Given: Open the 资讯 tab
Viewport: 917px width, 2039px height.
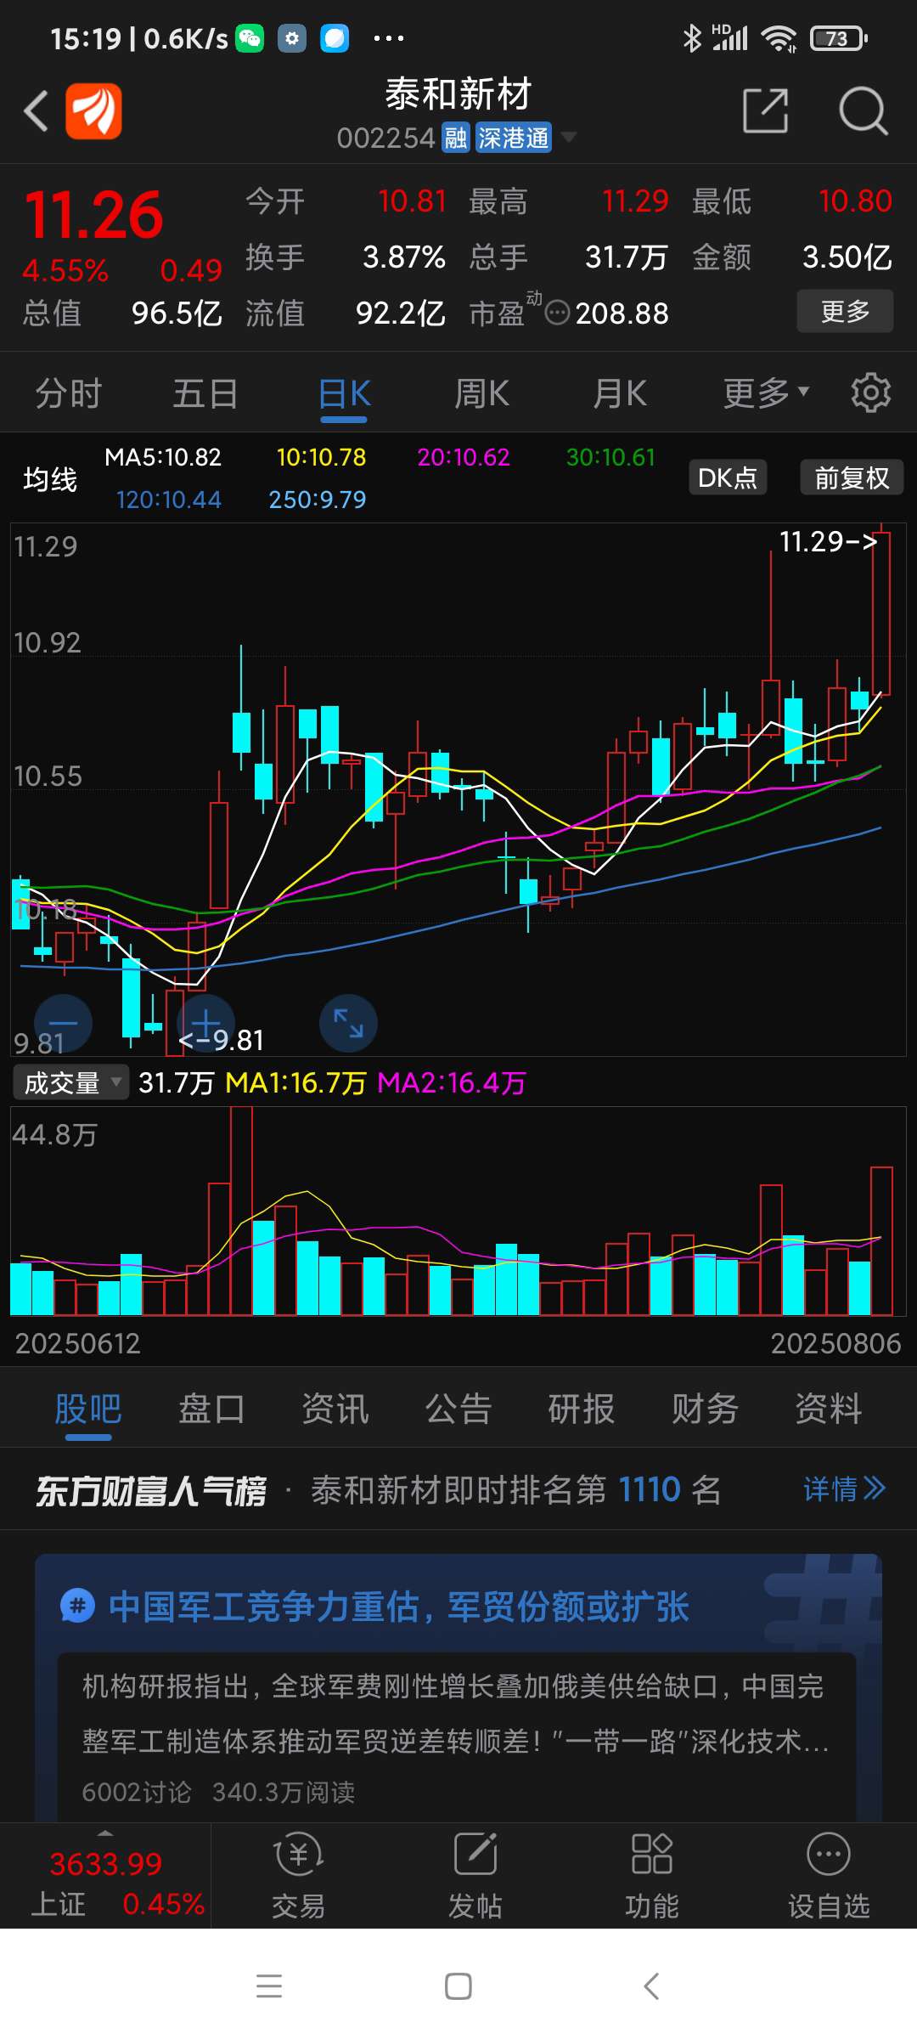Looking at the screenshot, I should (x=335, y=1409).
